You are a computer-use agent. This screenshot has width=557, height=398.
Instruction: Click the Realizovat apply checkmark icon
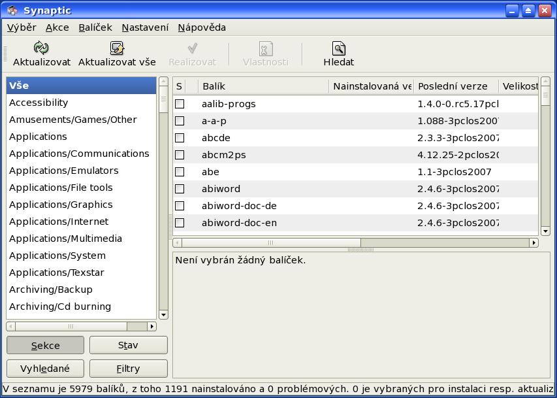pyautogui.click(x=193, y=48)
